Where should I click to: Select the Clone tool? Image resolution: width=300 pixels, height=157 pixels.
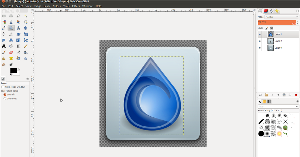tap(4, 58)
